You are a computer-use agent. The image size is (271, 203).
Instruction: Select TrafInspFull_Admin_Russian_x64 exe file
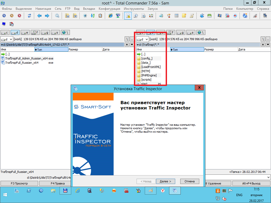click(x=28, y=58)
